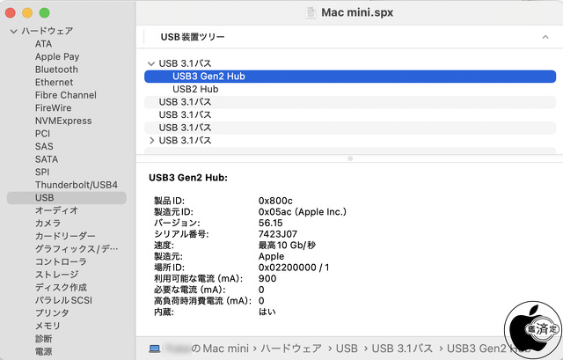Click the 0x800c product ID value
Image resolution: width=563 pixels, height=360 pixels.
pos(275,201)
